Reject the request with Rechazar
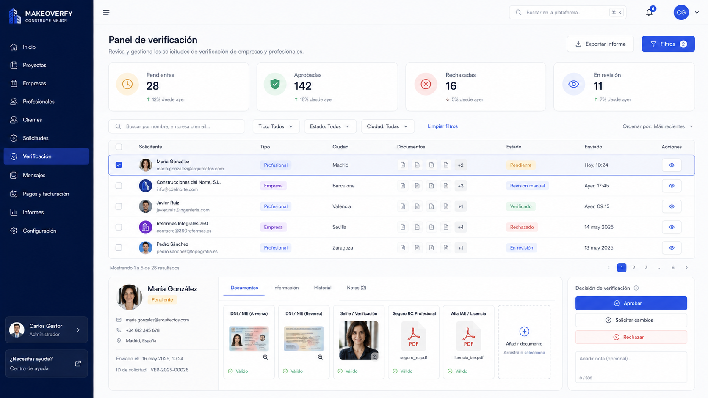708x398 pixels. tap(631, 337)
